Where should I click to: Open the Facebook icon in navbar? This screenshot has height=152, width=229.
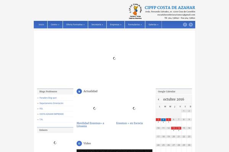(x=185, y=25)
